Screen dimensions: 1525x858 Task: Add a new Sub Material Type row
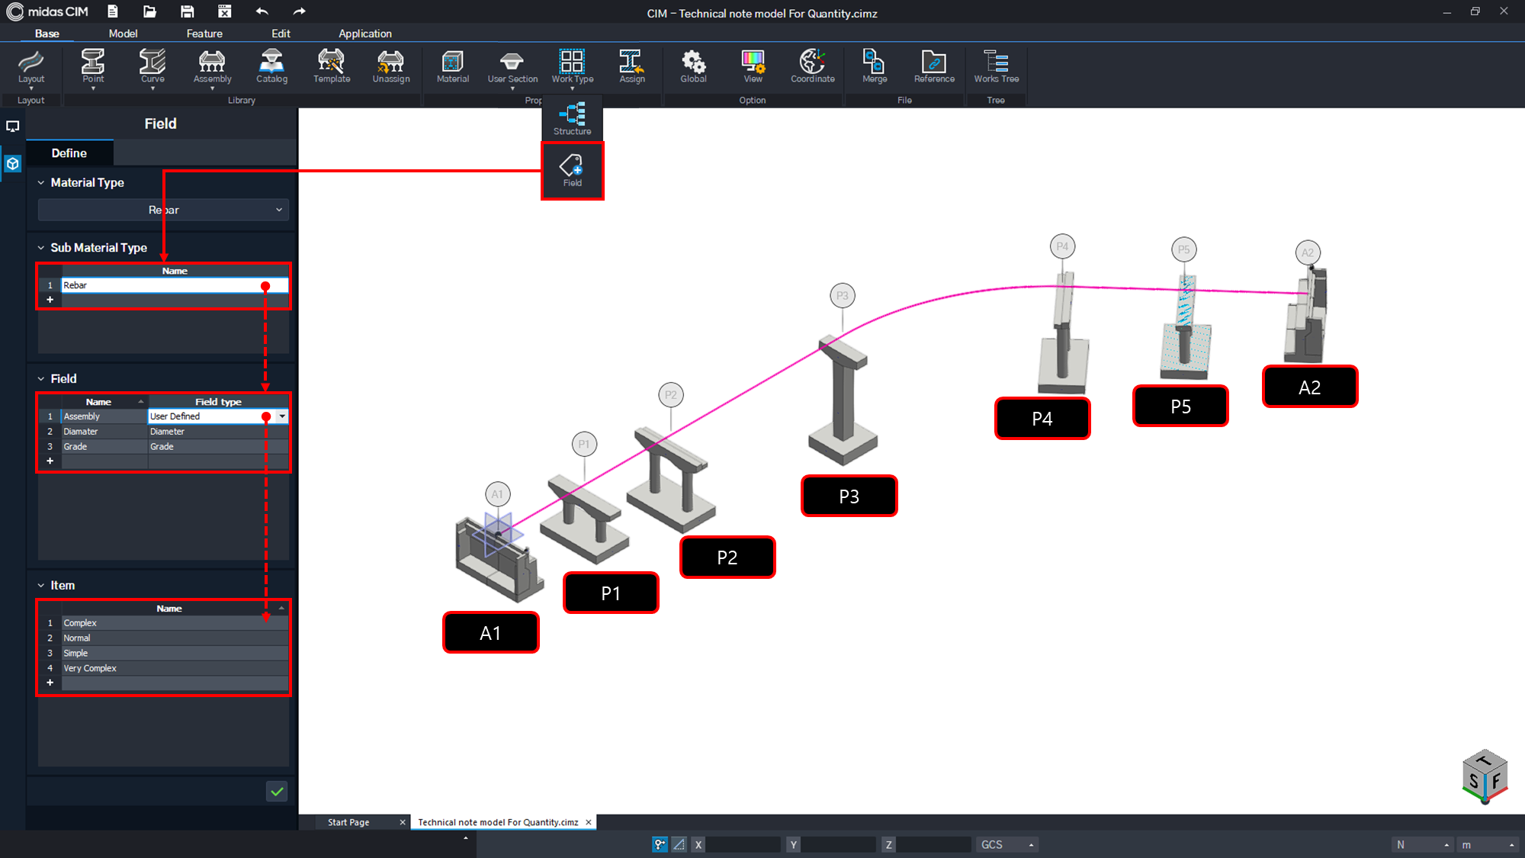[x=50, y=300]
